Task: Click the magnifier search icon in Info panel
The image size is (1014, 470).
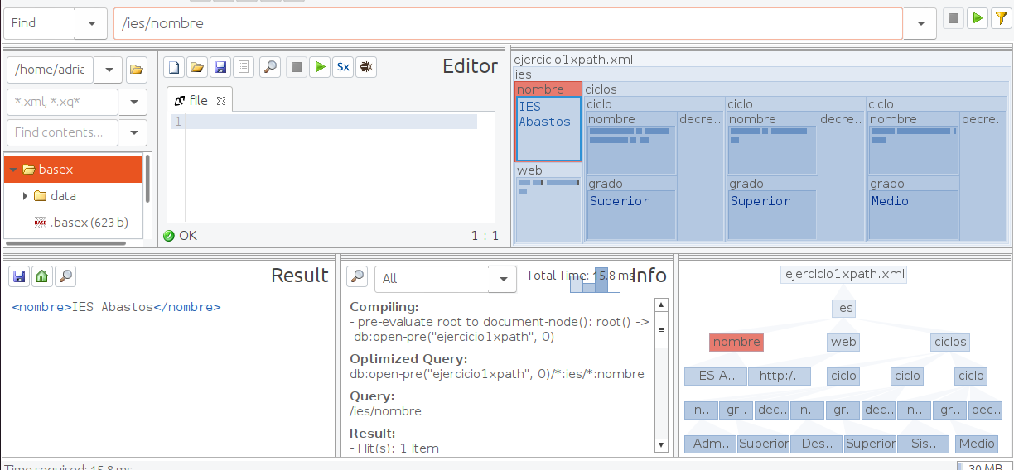Action: (357, 276)
